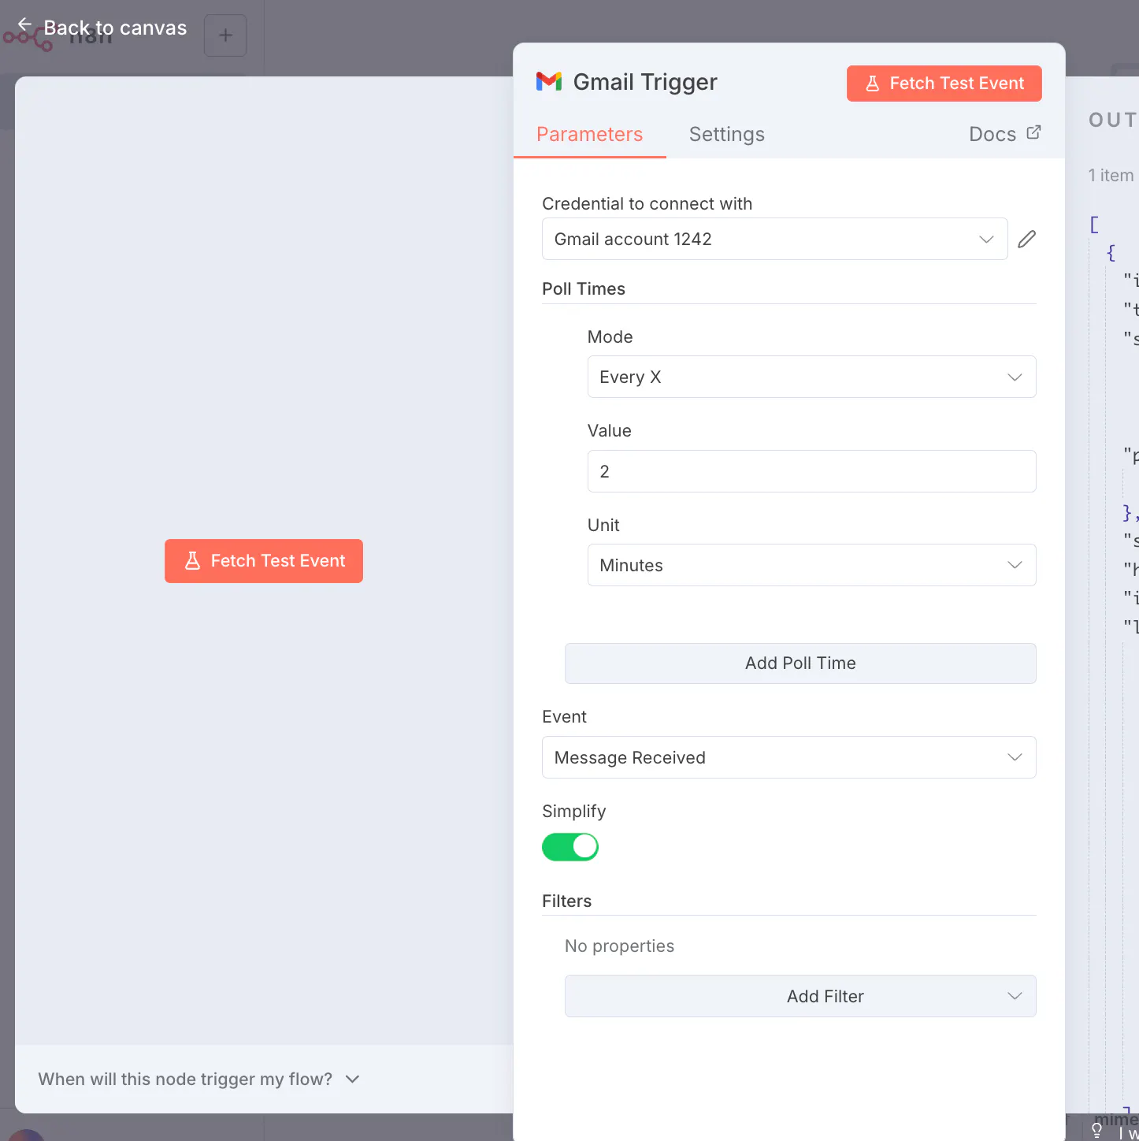Click the external link icon beside Docs
The height and width of the screenshot is (1141, 1139).
(1033, 132)
